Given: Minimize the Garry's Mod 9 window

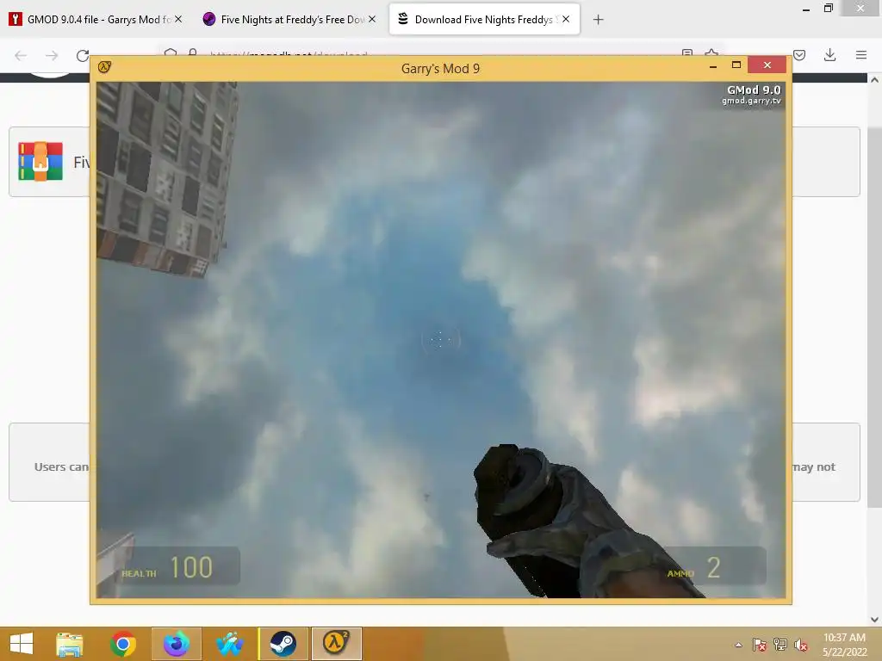Looking at the screenshot, I should tap(713, 66).
